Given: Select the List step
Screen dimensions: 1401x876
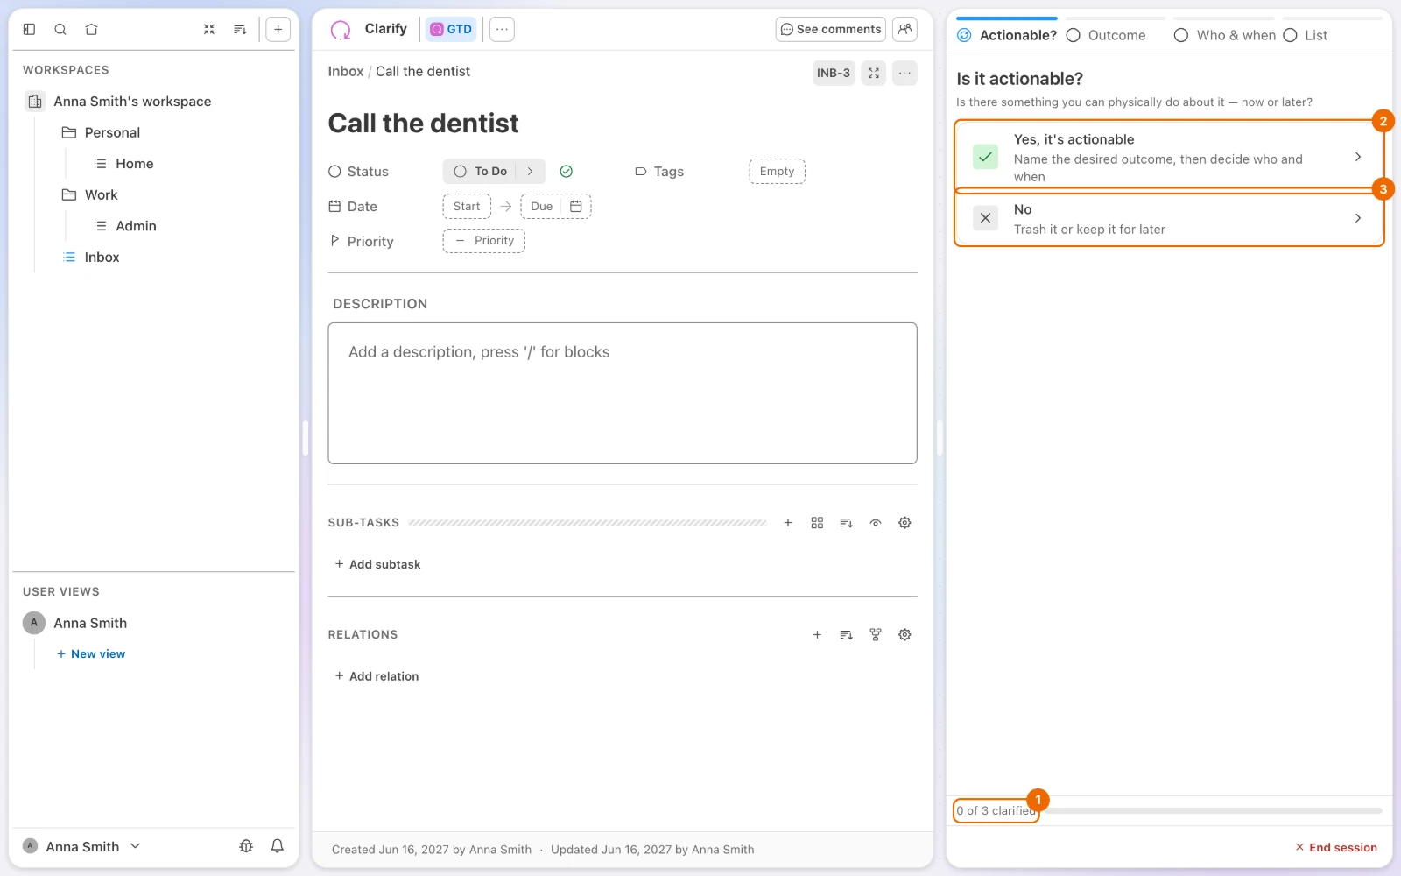Looking at the screenshot, I should point(1306,35).
